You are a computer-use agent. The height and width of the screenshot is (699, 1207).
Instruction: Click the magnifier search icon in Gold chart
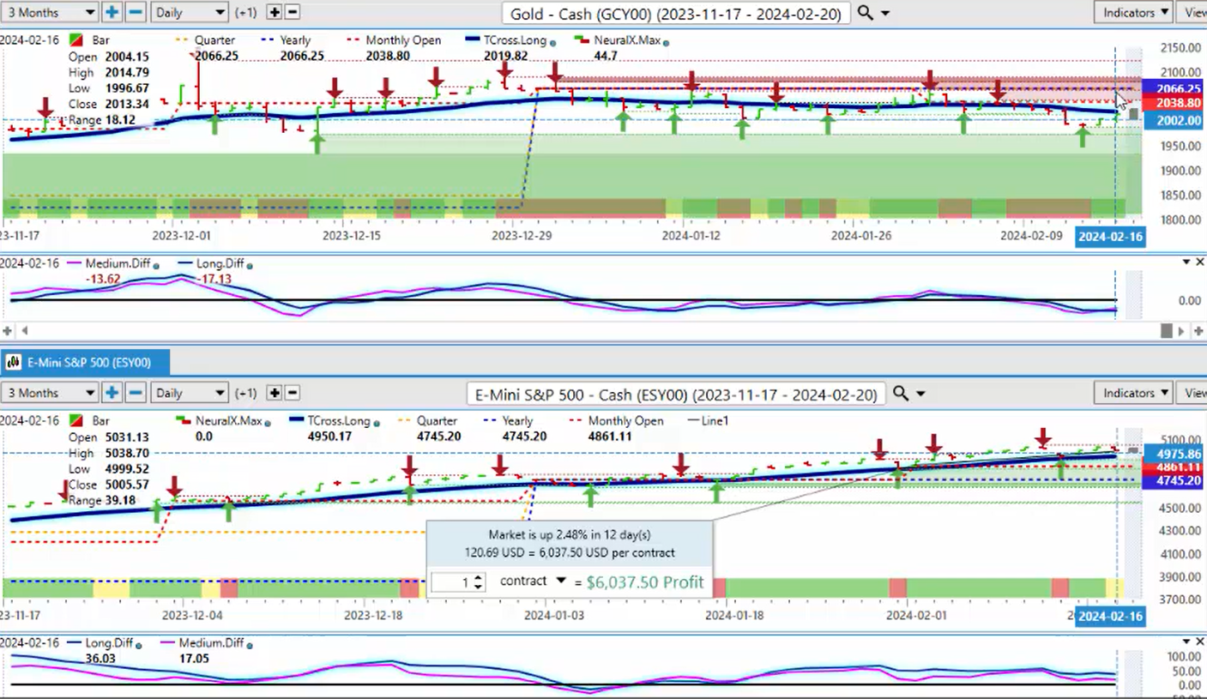tap(866, 13)
